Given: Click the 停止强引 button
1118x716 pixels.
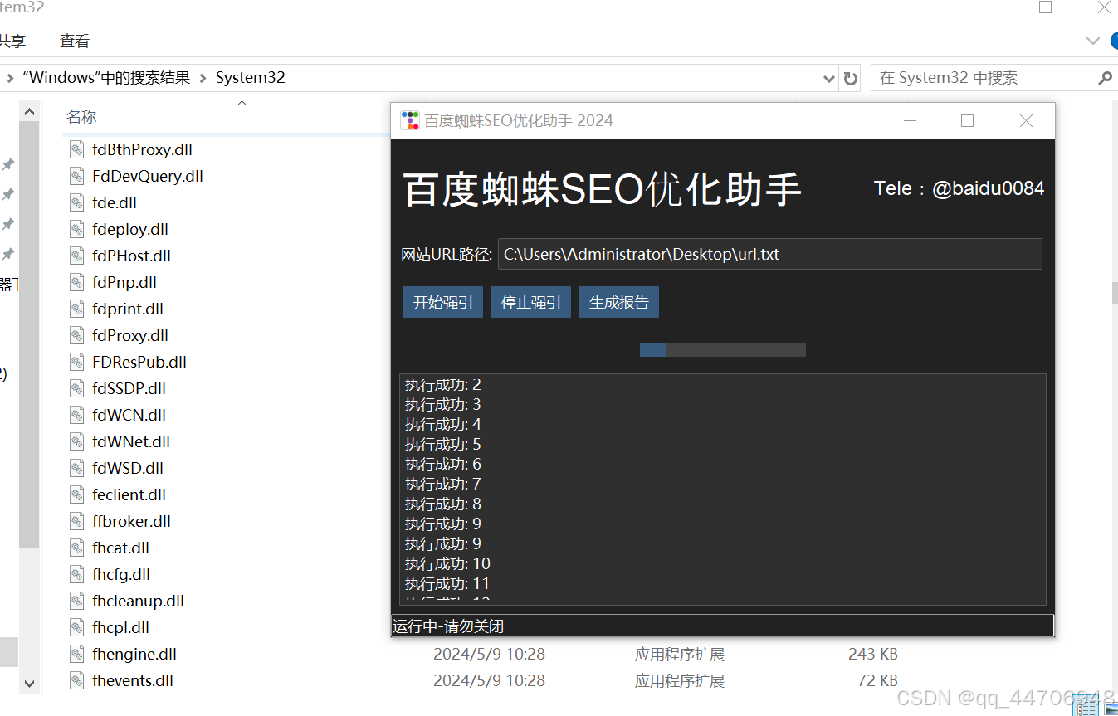Looking at the screenshot, I should (x=531, y=302).
